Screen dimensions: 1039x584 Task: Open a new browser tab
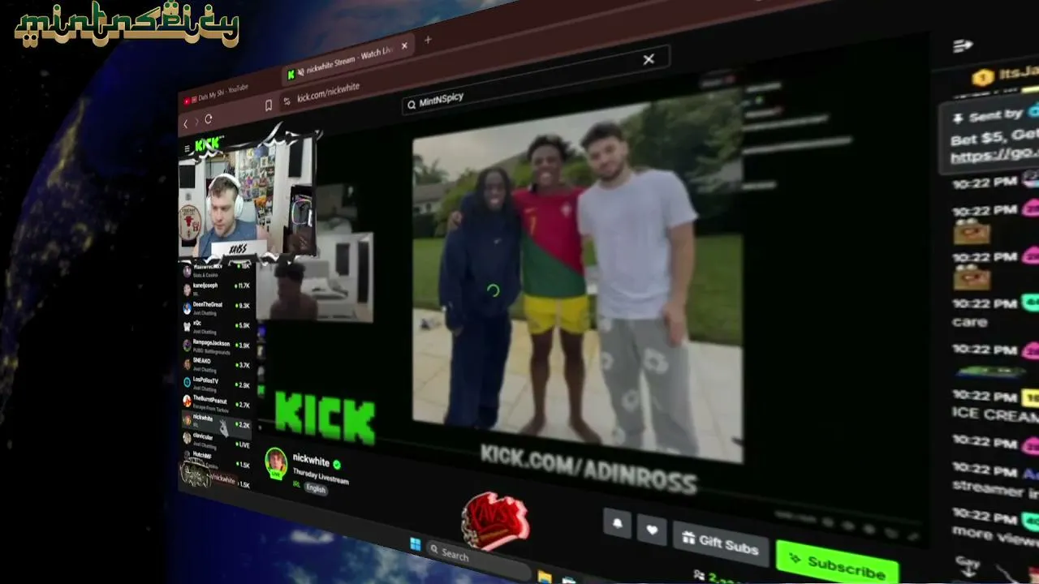428,40
